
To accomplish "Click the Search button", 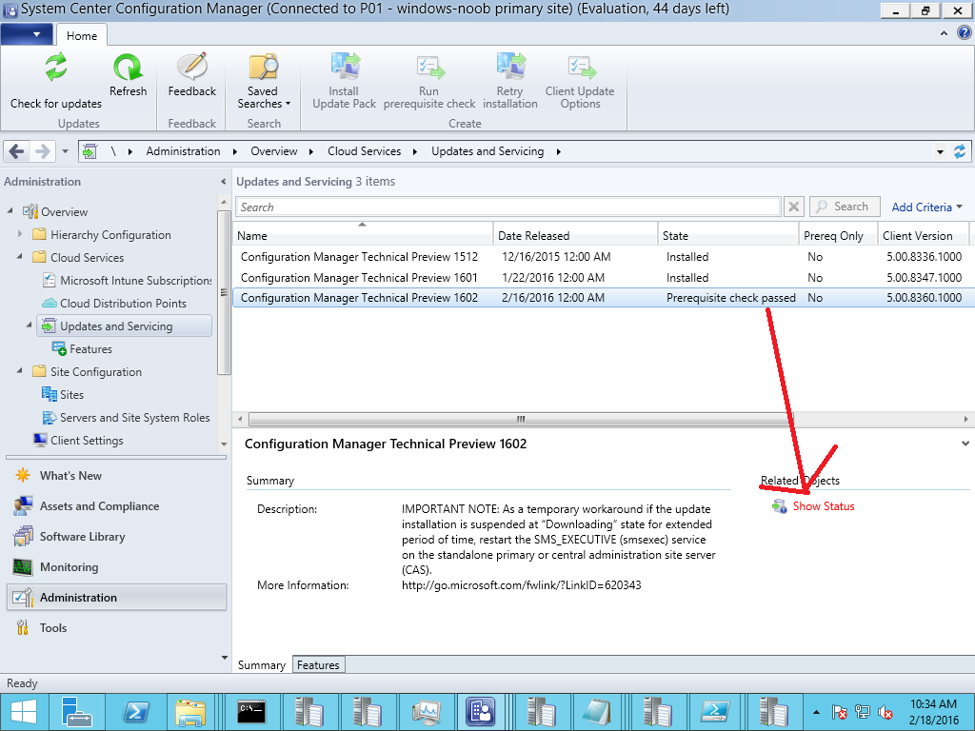I will click(844, 207).
